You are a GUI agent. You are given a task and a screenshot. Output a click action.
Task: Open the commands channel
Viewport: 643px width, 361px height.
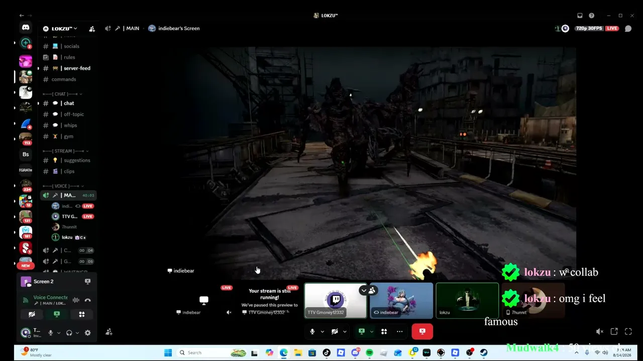(69, 79)
